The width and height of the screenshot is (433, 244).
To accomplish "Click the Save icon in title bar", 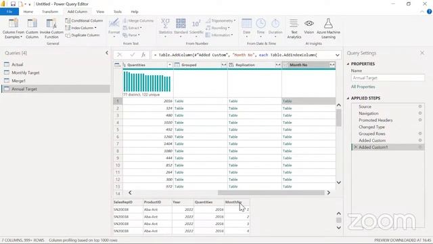I will 13,4.
